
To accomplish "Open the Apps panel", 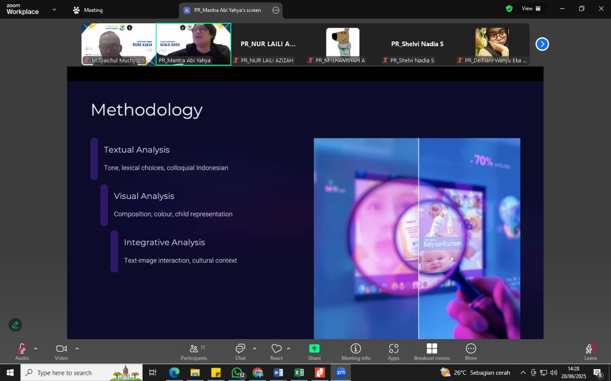I will [393, 352].
